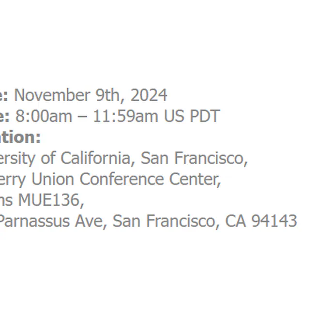The height and width of the screenshot is (317, 317).
Task: Click the bold location label heading
Action: 20,137
